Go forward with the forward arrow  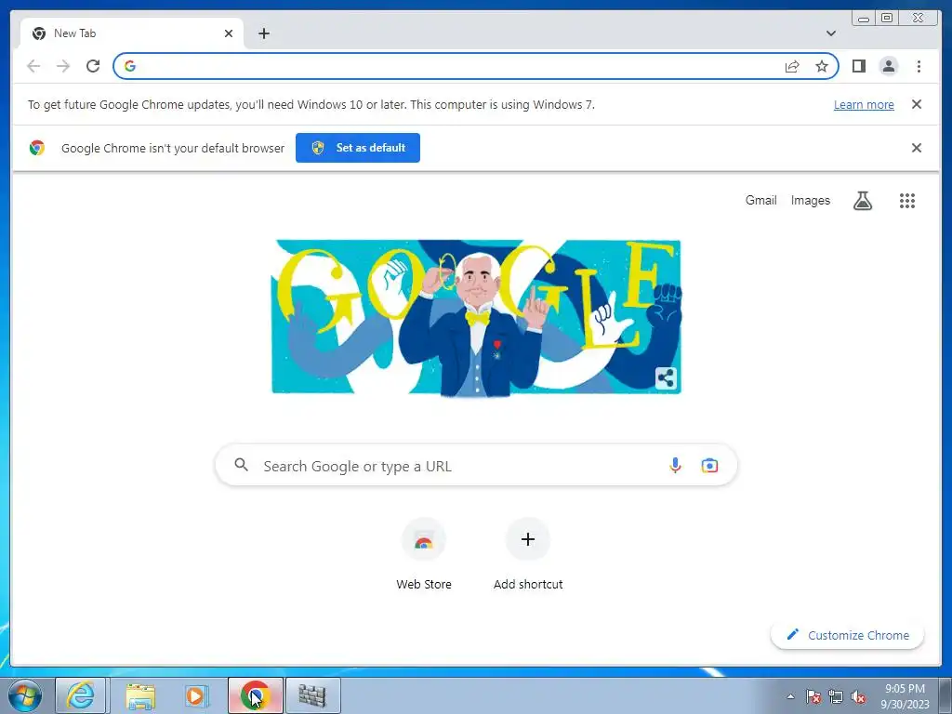63,66
